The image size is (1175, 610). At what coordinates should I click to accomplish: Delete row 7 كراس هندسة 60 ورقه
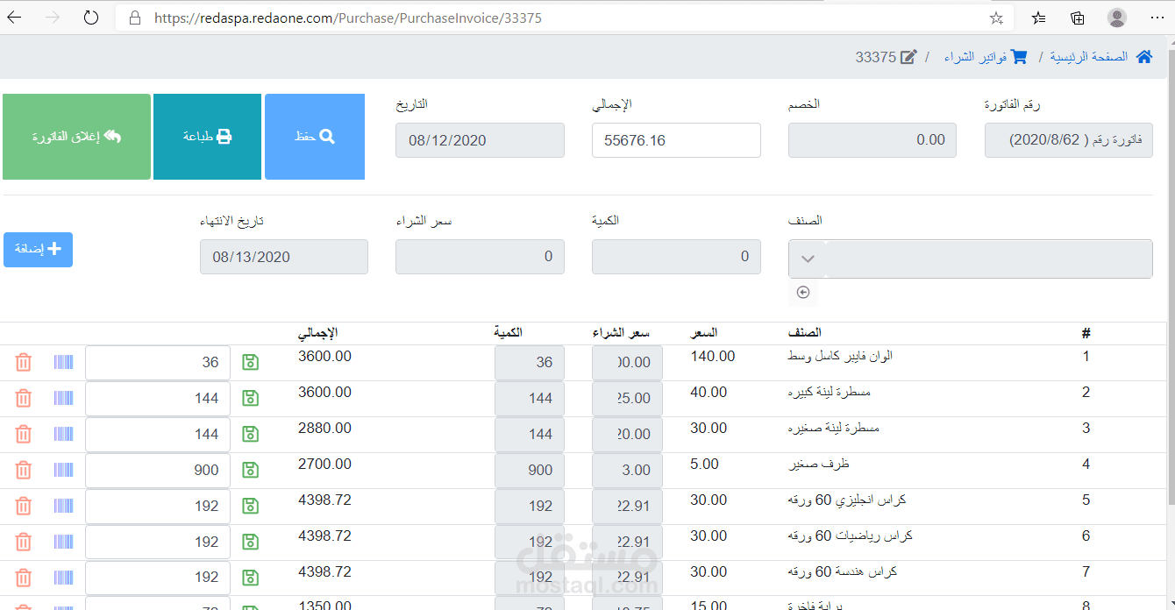(24, 578)
